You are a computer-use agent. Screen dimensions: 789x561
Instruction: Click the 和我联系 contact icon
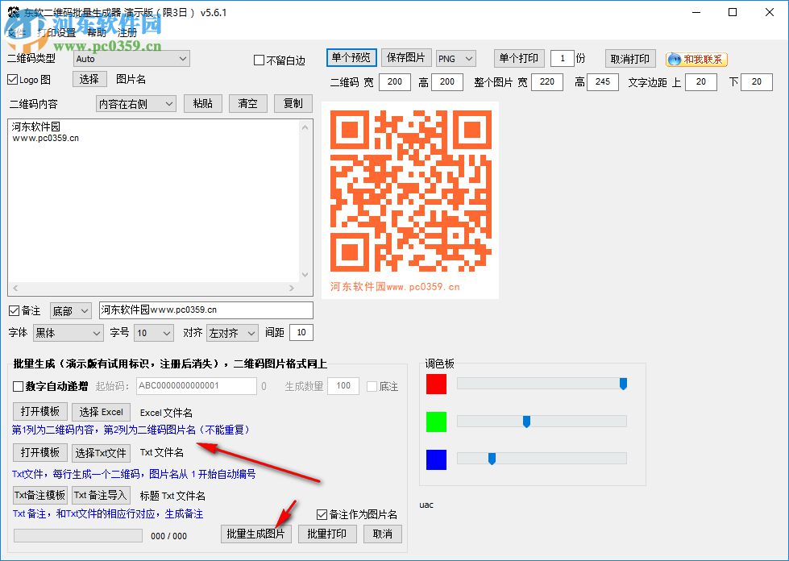coord(695,58)
